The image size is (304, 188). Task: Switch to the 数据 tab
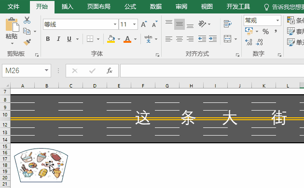pyautogui.click(x=156, y=7)
